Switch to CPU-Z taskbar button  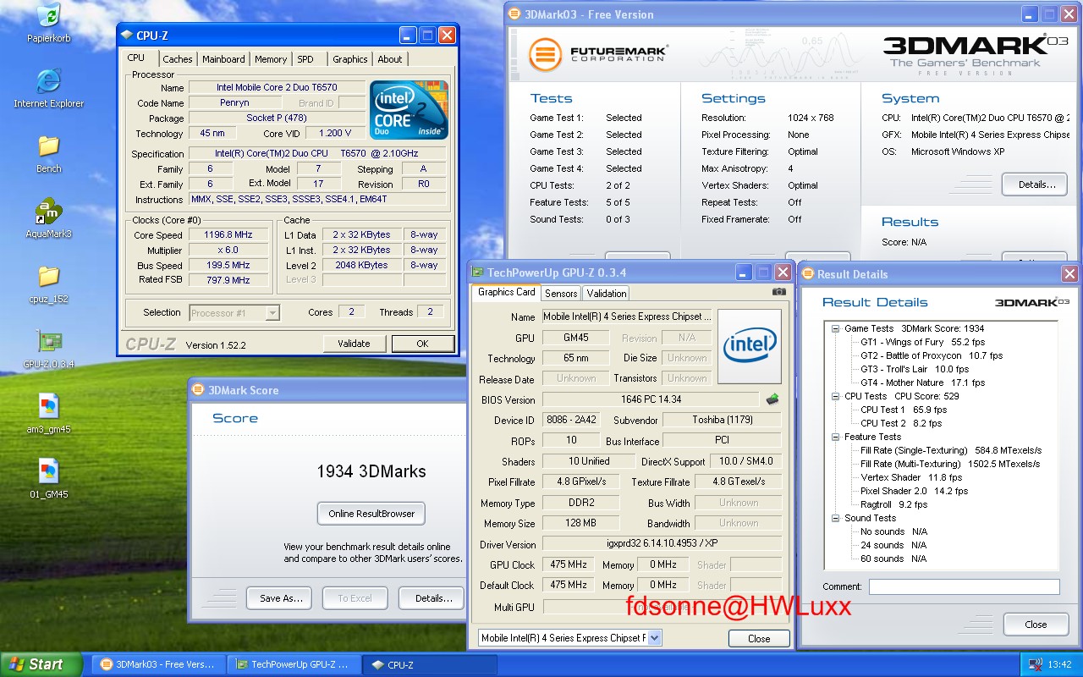point(430,664)
